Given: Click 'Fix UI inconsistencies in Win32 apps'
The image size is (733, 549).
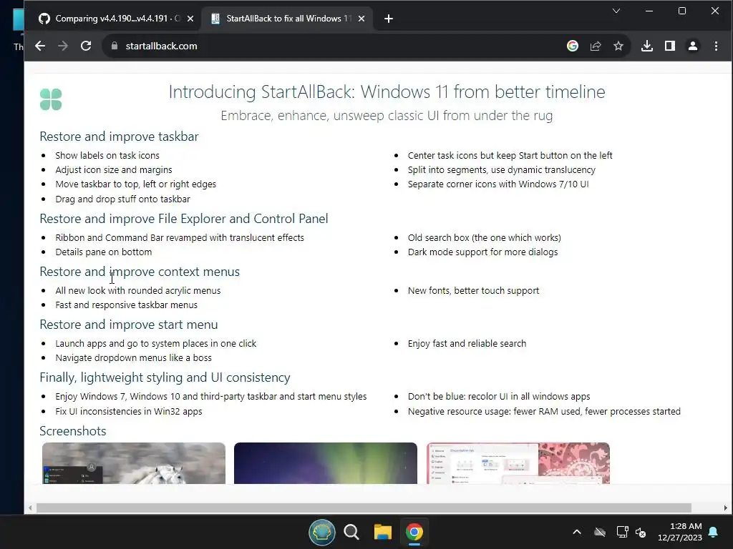Looking at the screenshot, I should pos(129,411).
